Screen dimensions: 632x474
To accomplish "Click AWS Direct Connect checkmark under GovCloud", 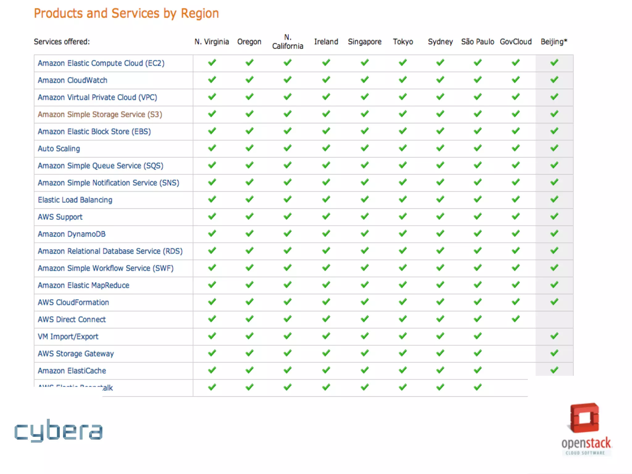I will (x=516, y=319).
